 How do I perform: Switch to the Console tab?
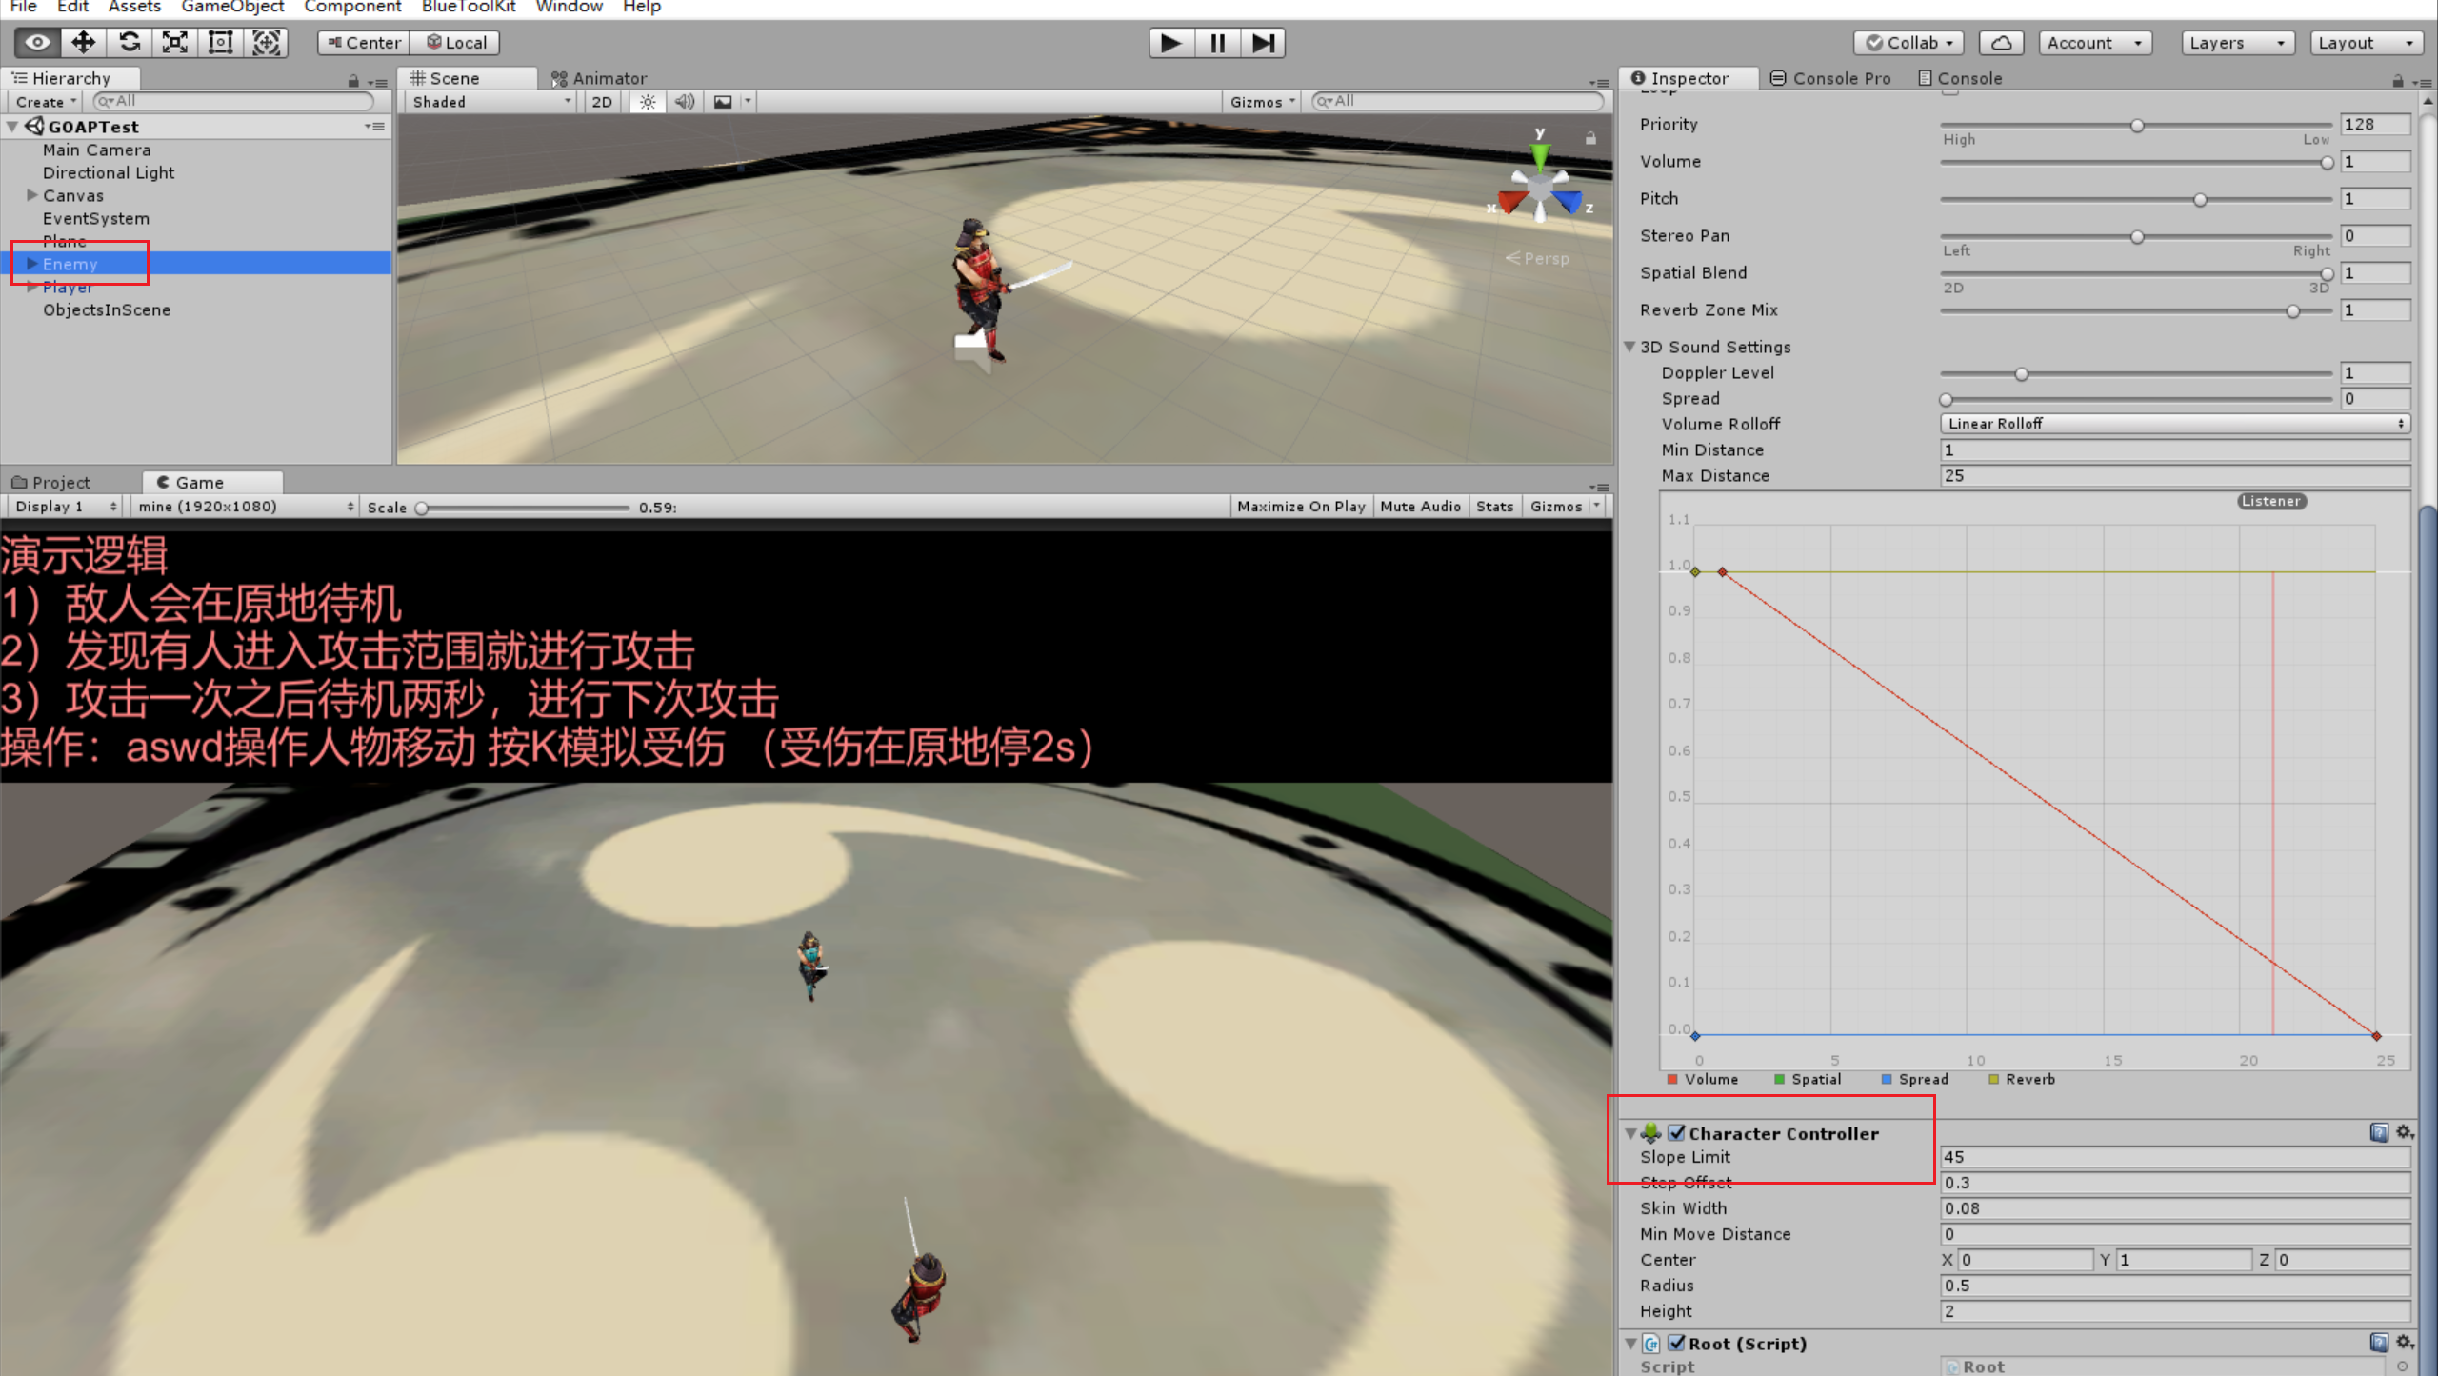(x=1960, y=78)
